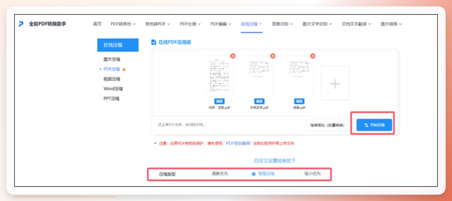This screenshot has height=201, width=452.
Task: Open the 示例文件.pdf page thumbnail
Action: pos(259,76)
